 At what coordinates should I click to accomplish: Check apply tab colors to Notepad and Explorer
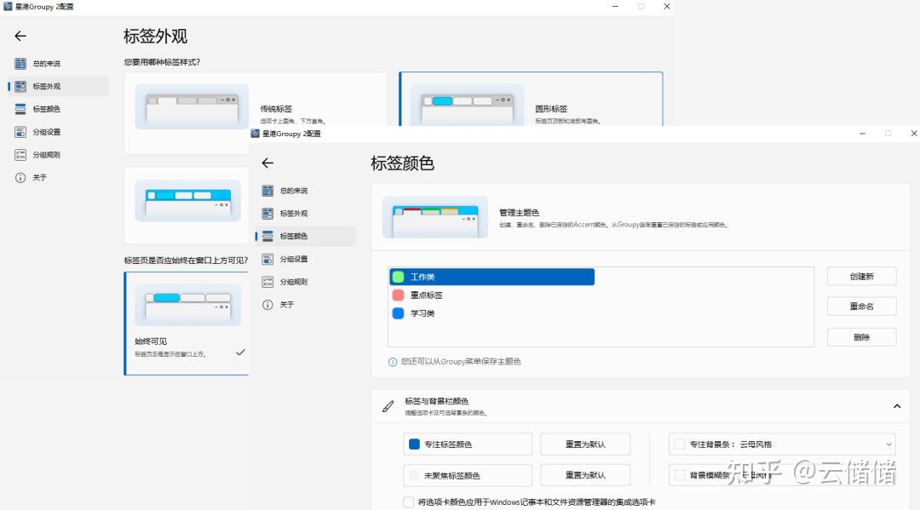408,502
